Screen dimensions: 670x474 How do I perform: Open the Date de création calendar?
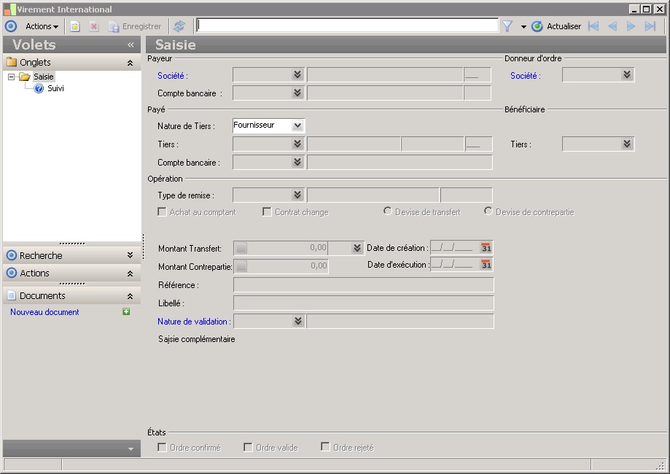click(486, 248)
